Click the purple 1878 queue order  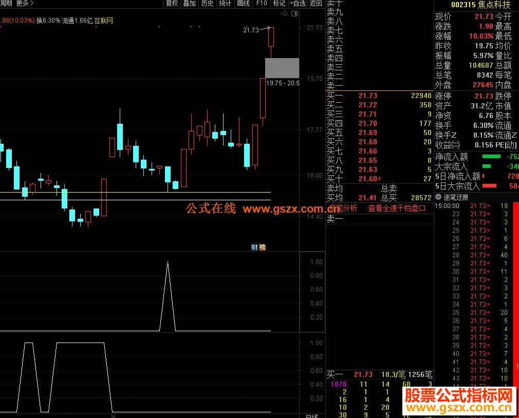click(339, 384)
